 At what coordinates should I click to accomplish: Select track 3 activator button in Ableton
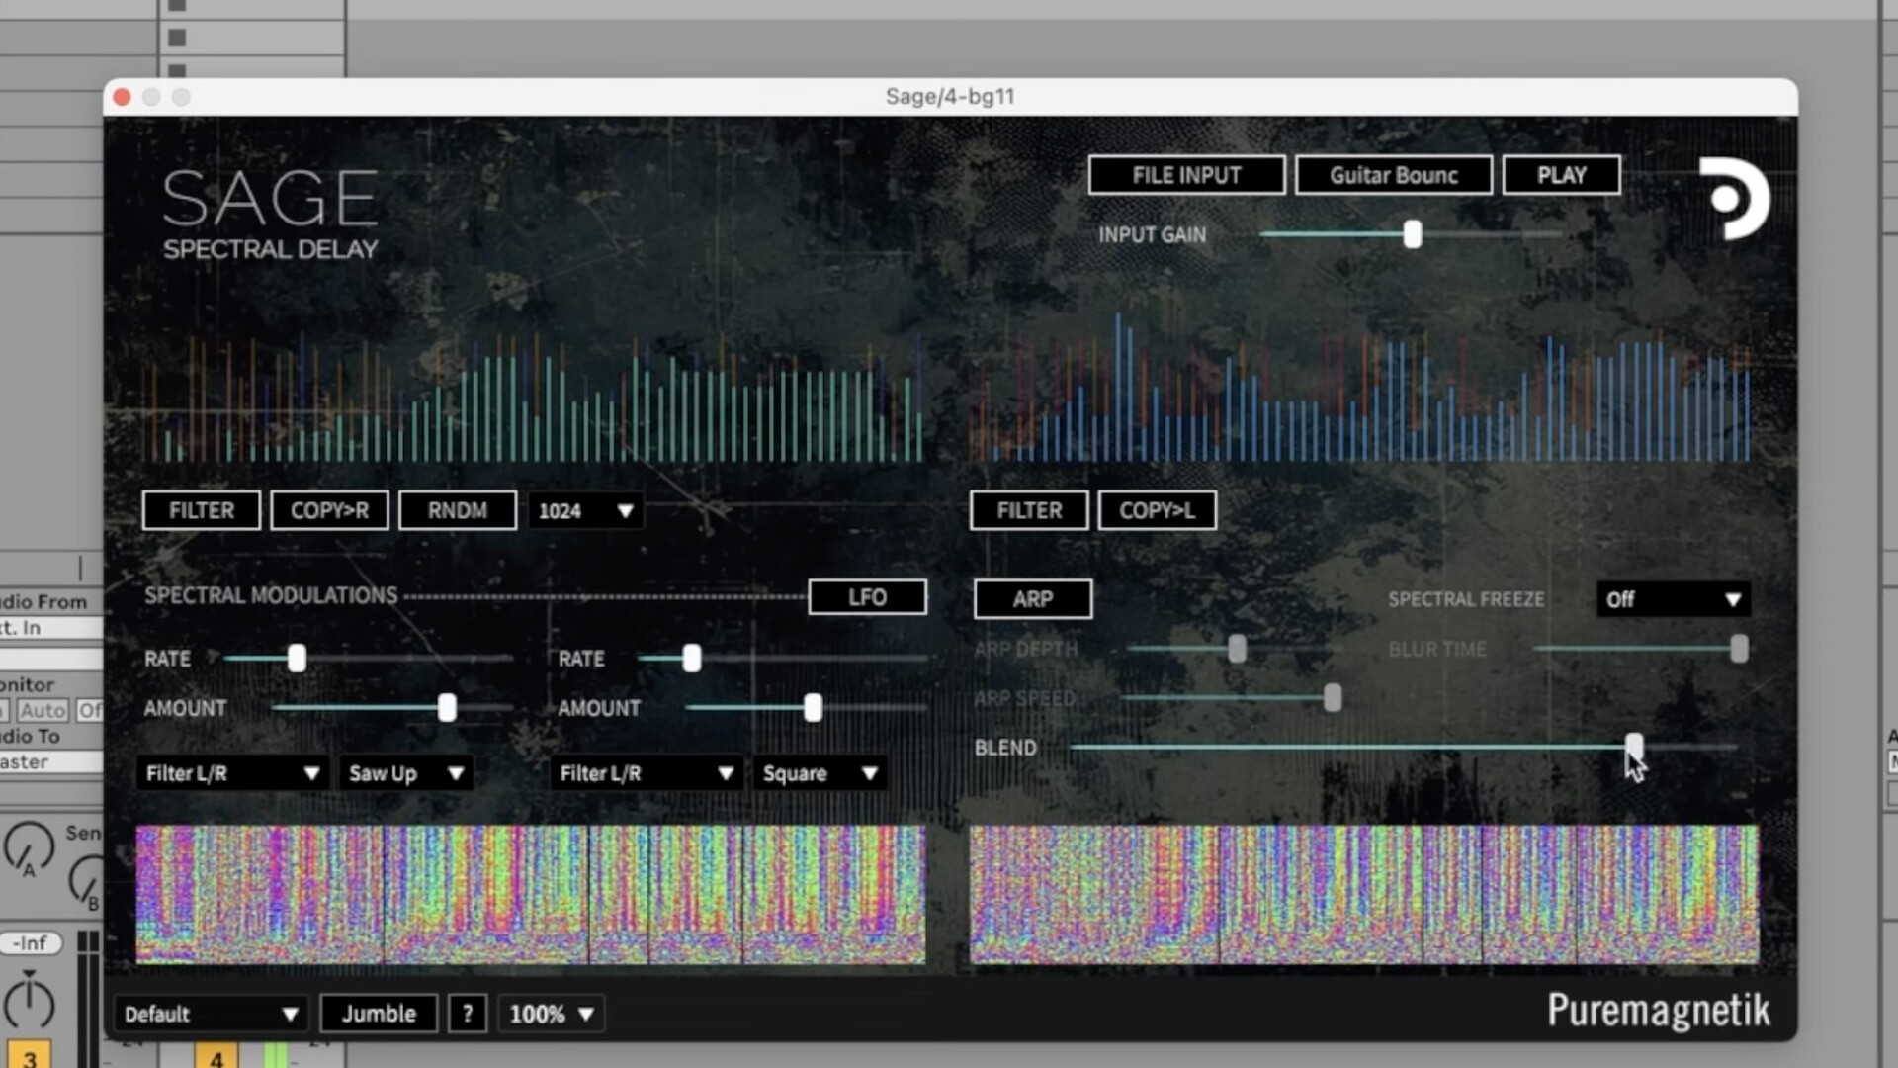pos(29,1056)
